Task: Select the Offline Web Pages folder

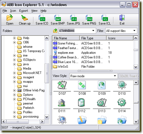Action: coord(34,90)
